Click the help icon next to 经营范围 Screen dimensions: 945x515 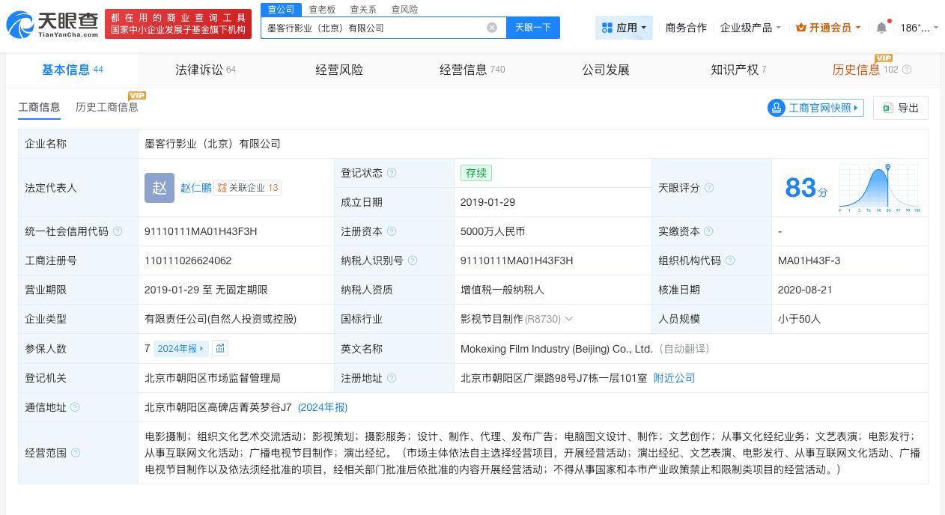pyautogui.click(x=75, y=453)
